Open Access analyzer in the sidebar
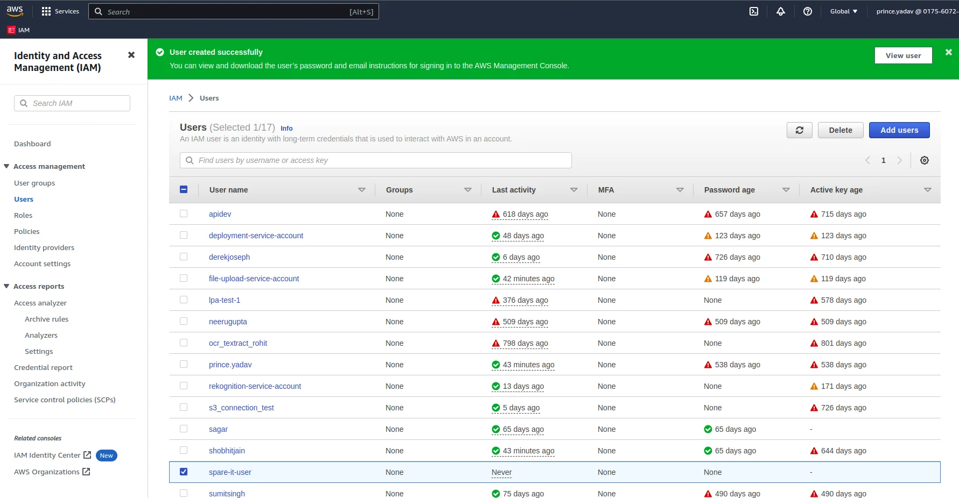This screenshot has width=959, height=498. point(40,303)
